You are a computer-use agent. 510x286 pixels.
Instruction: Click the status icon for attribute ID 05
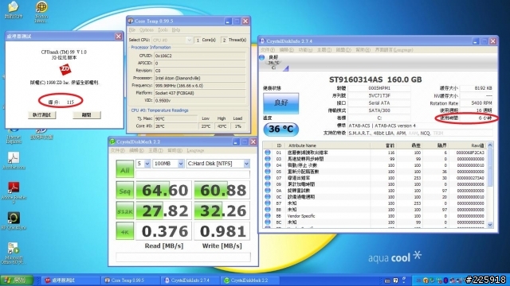[x=268, y=172]
